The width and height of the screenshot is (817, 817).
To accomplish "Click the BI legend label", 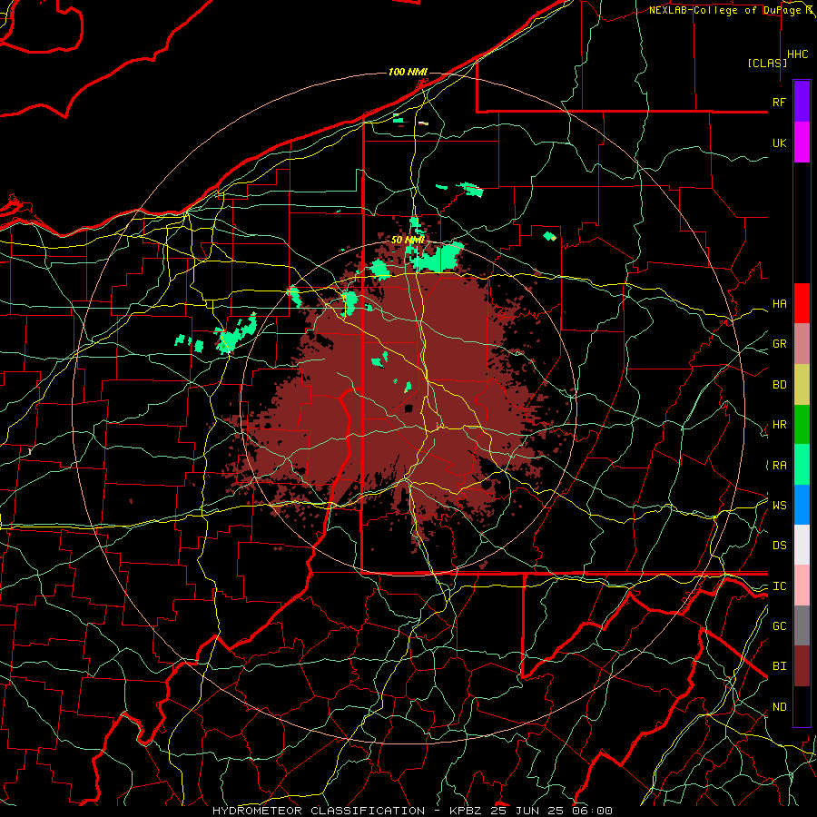I will 779,666.
